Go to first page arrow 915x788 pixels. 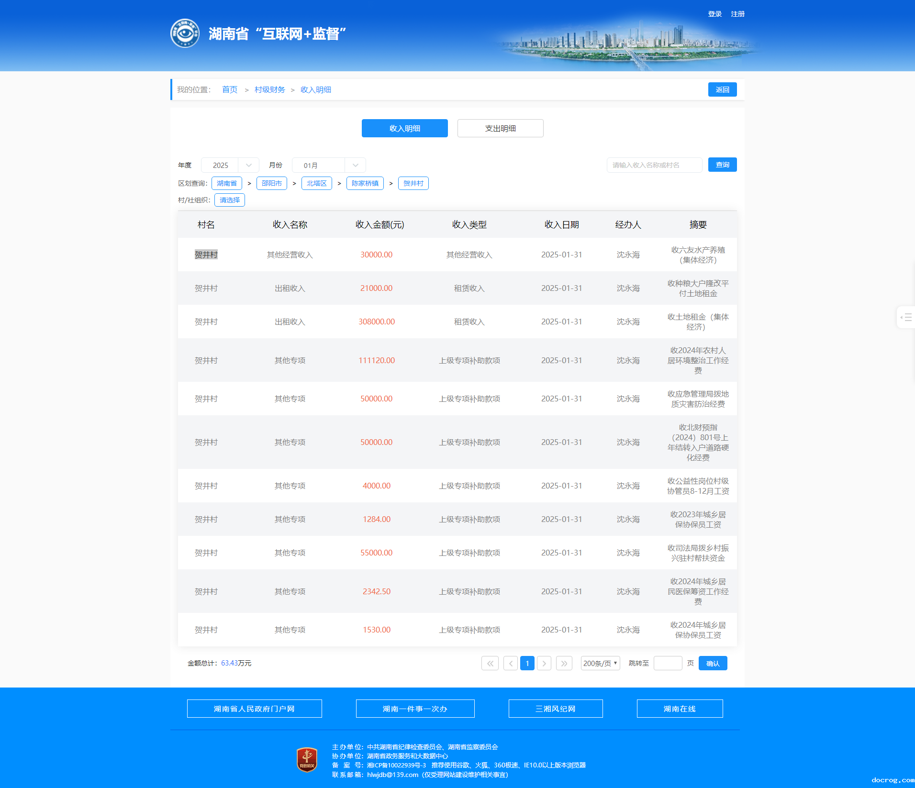(490, 663)
